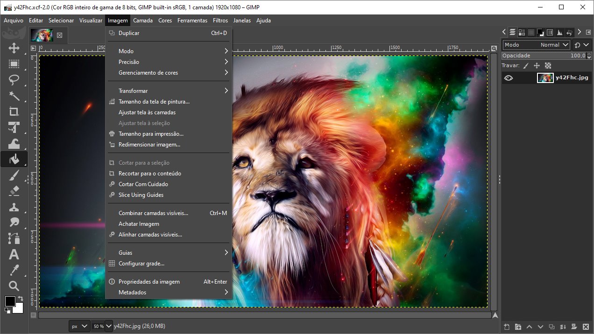This screenshot has height=334, width=594.
Task: Choose Tamanho da tela de pintura...
Action: [169, 102]
